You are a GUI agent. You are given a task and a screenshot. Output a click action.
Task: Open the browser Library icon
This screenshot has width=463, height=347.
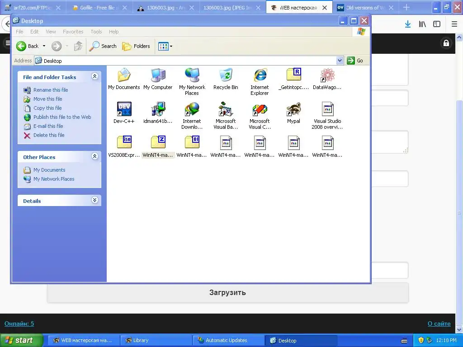click(422, 24)
